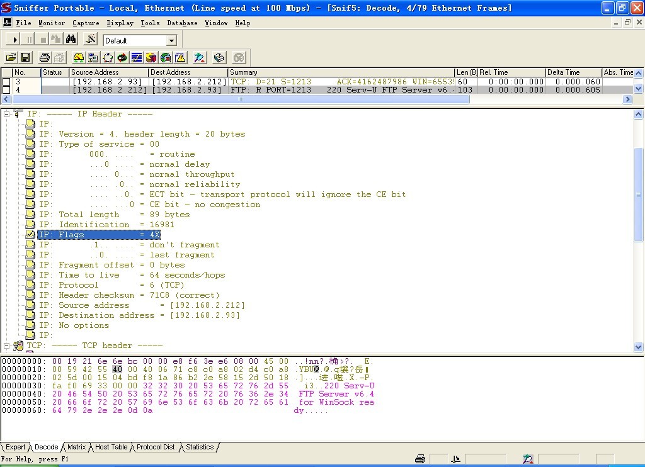
Task: Open the Monitor menu
Action: [52, 23]
